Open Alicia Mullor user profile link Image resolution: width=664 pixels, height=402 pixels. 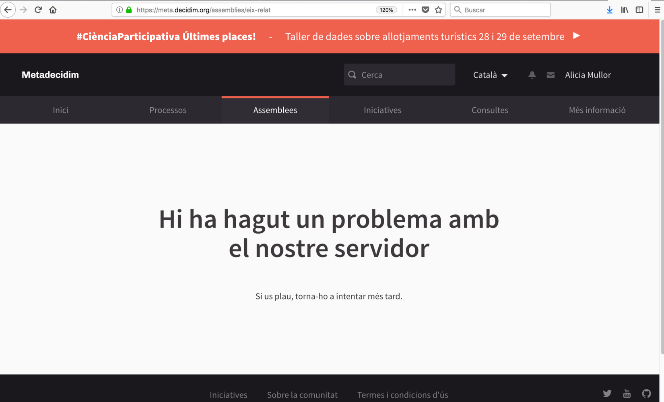(588, 75)
